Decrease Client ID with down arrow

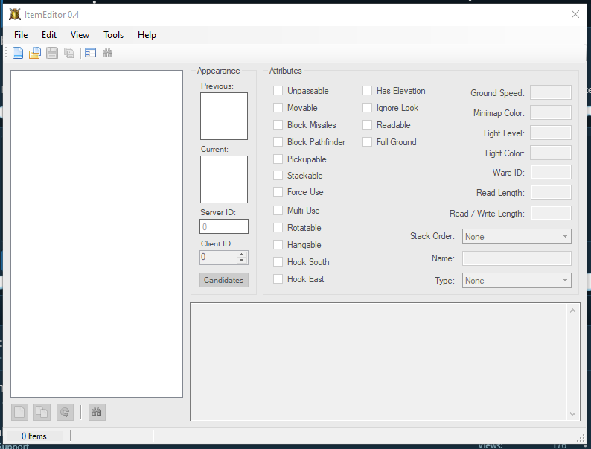tap(242, 260)
